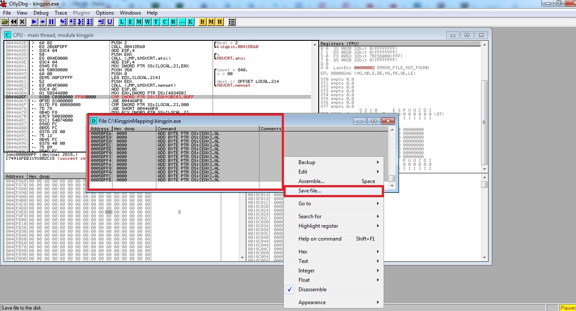Screen dimensions: 576x311
Task: Expand the Go to submenu
Action: pyautogui.click(x=333, y=204)
